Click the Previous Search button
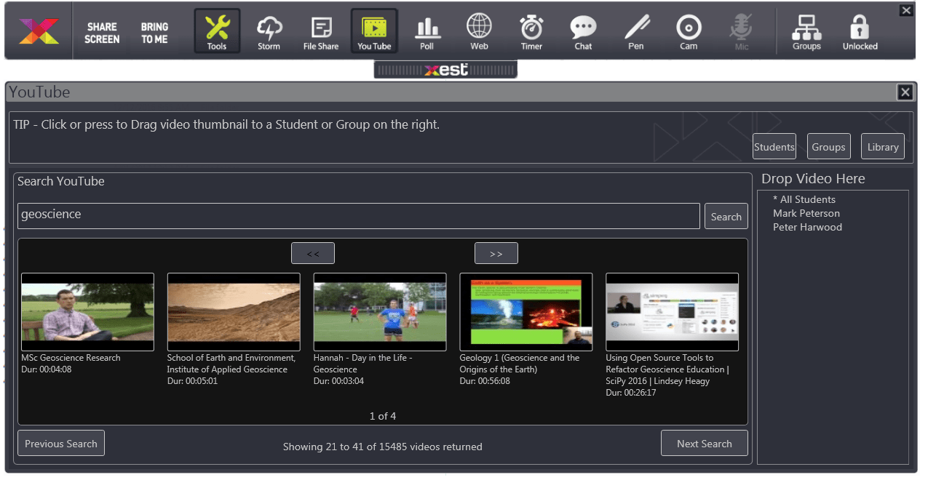 (x=61, y=443)
